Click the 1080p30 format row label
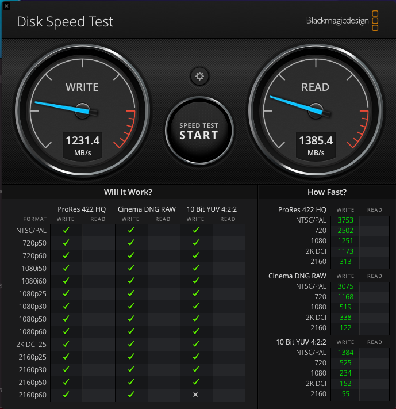The image size is (396, 409). tap(33, 306)
